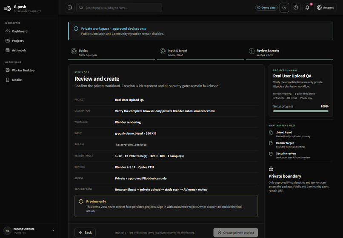Screen dimensions: 343x238
Task: Click the SHA-256 hash value chip
Action: click(x=131, y=144)
